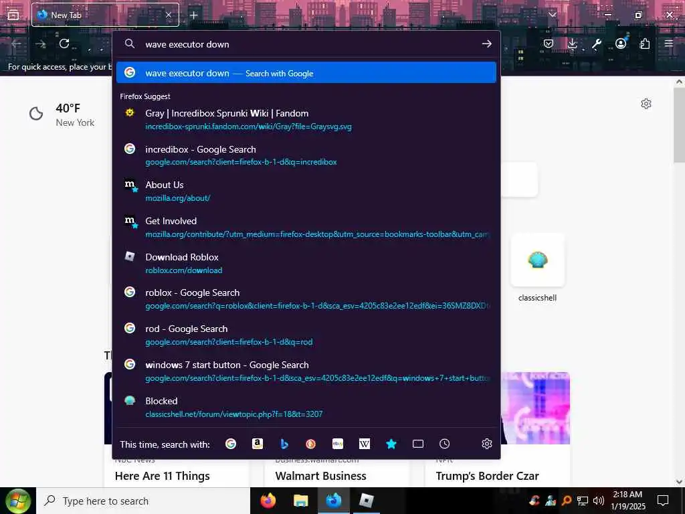Open search settings gear in the dropdown
685x514 pixels.
click(487, 444)
